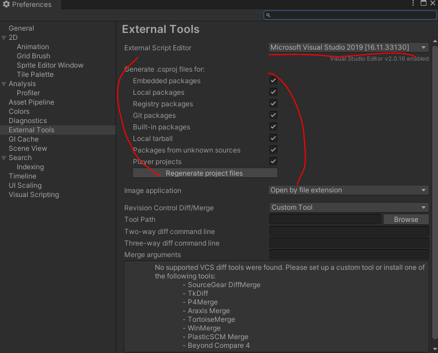The width and height of the screenshot is (438, 353).
Task: Click 'SourceGear DiffMerge' list entry
Action: 224,285
